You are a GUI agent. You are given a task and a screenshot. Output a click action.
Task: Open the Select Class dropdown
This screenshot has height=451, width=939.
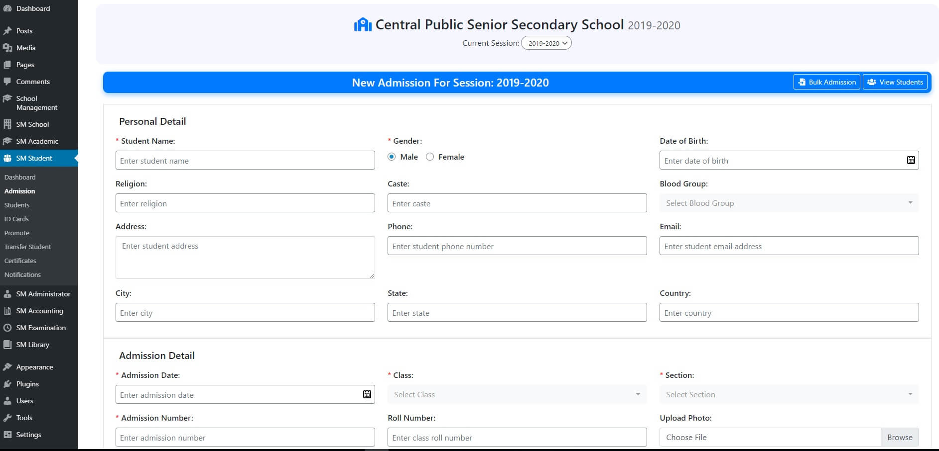(x=517, y=394)
